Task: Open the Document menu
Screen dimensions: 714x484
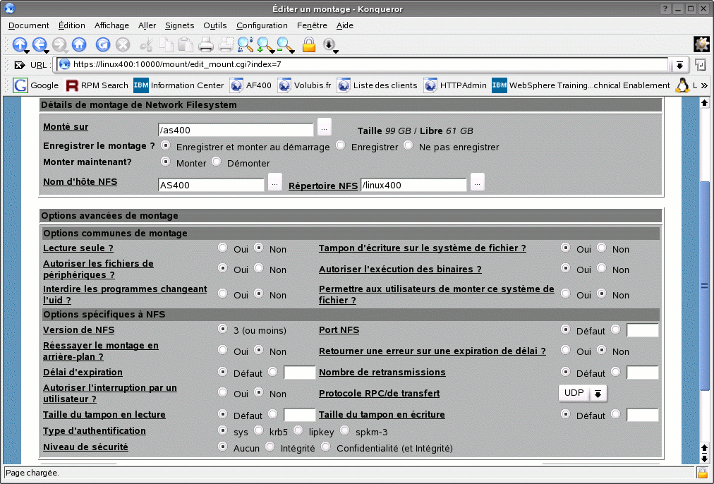Action: (x=29, y=25)
